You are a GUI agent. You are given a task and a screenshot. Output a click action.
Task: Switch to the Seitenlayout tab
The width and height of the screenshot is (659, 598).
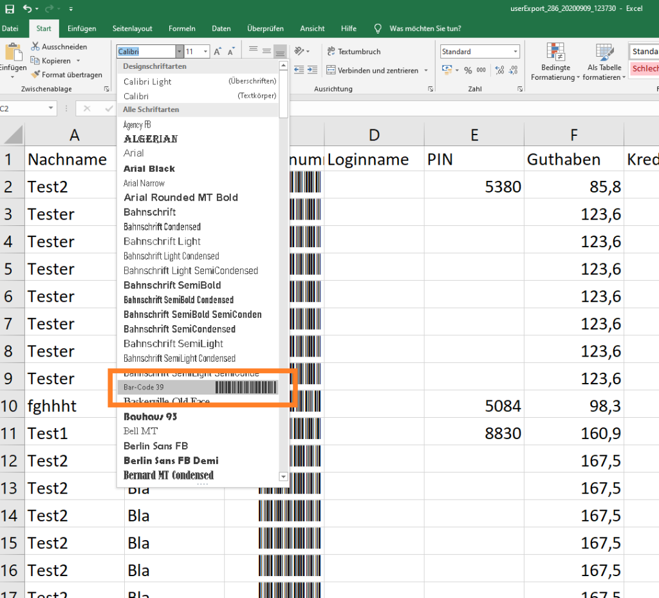[132, 28]
